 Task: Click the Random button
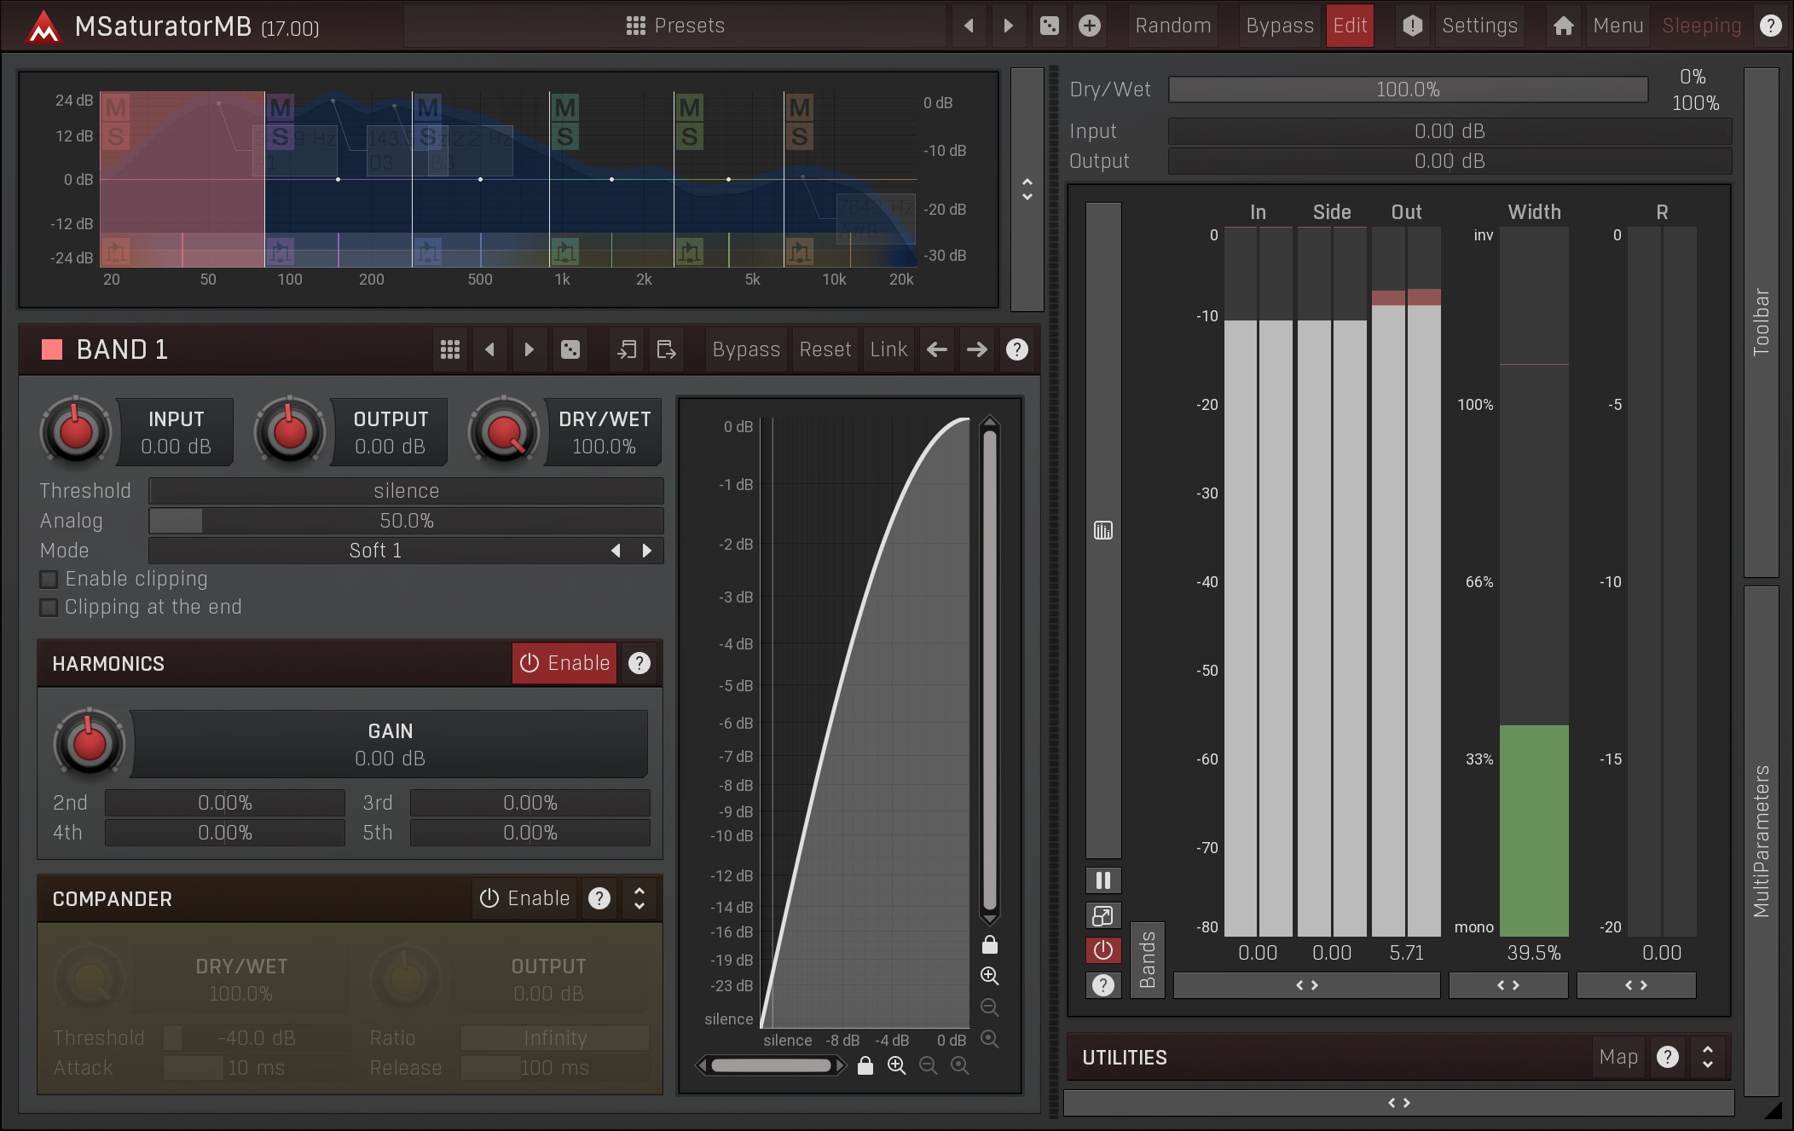(1172, 26)
